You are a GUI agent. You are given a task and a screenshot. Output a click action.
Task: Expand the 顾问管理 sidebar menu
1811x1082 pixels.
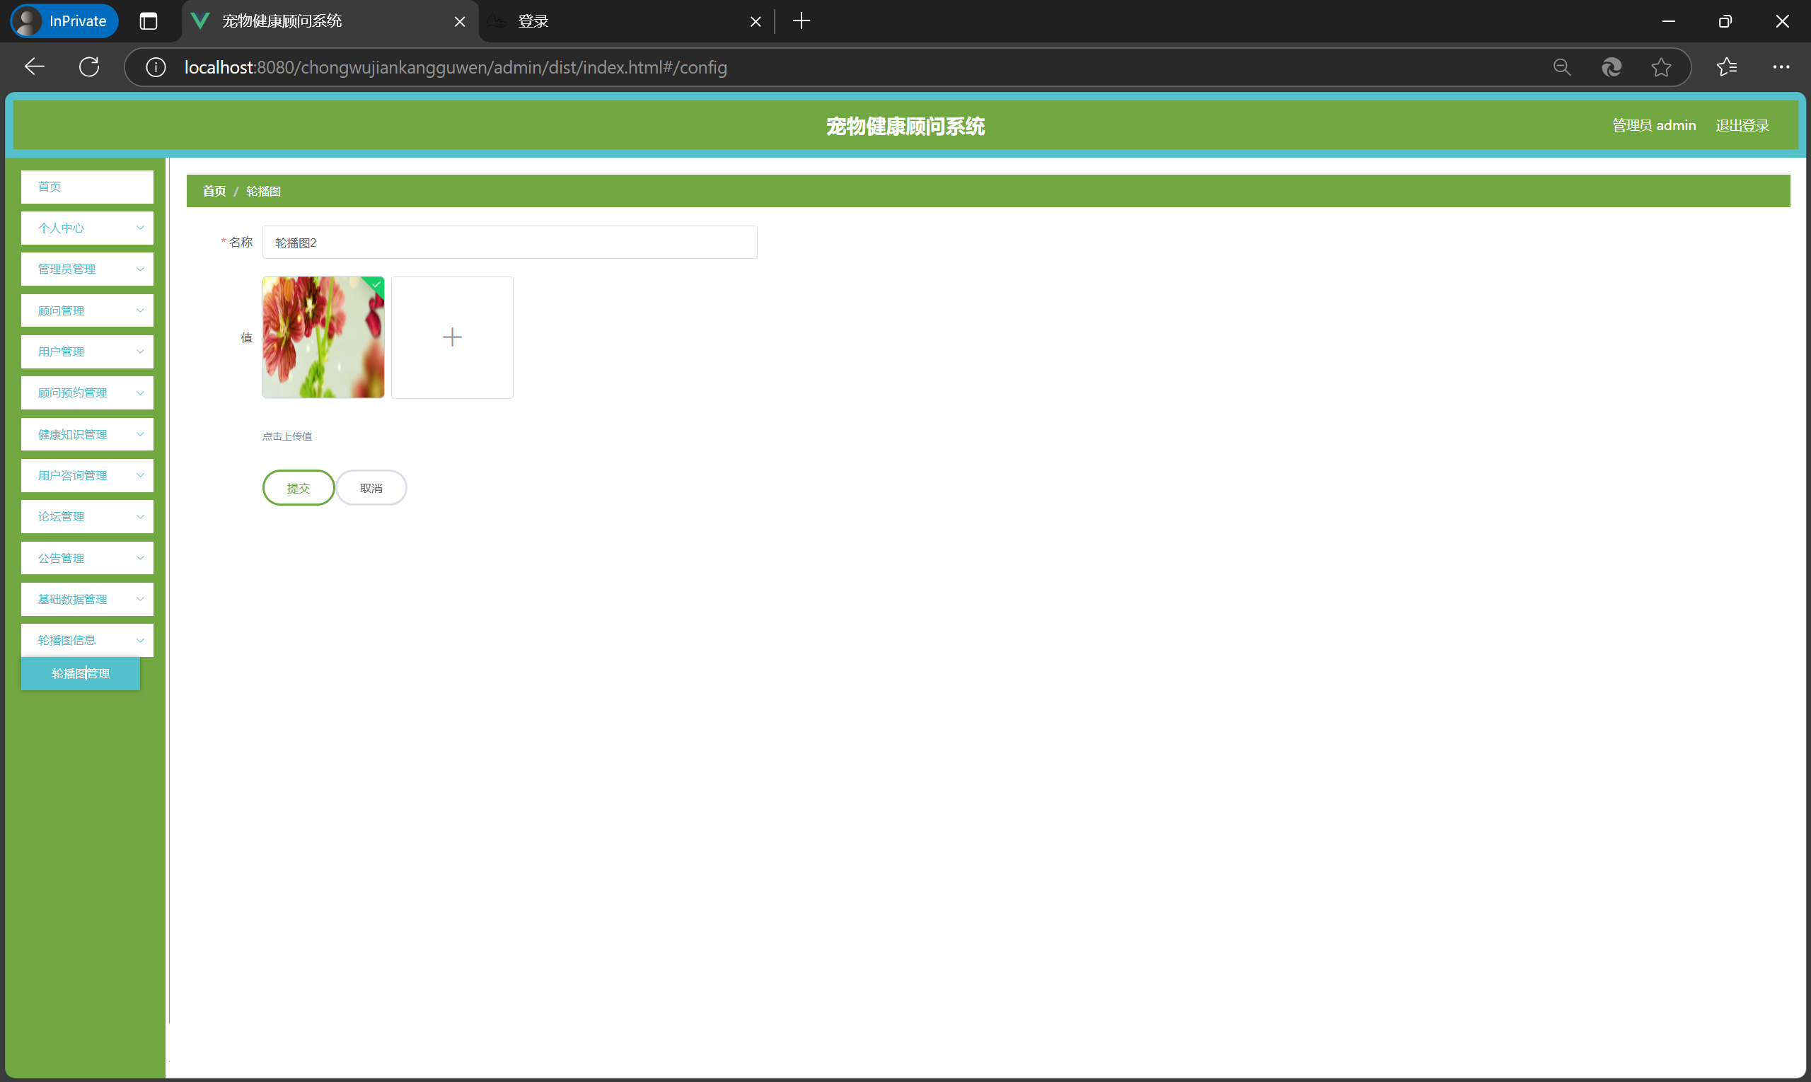tap(87, 310)
